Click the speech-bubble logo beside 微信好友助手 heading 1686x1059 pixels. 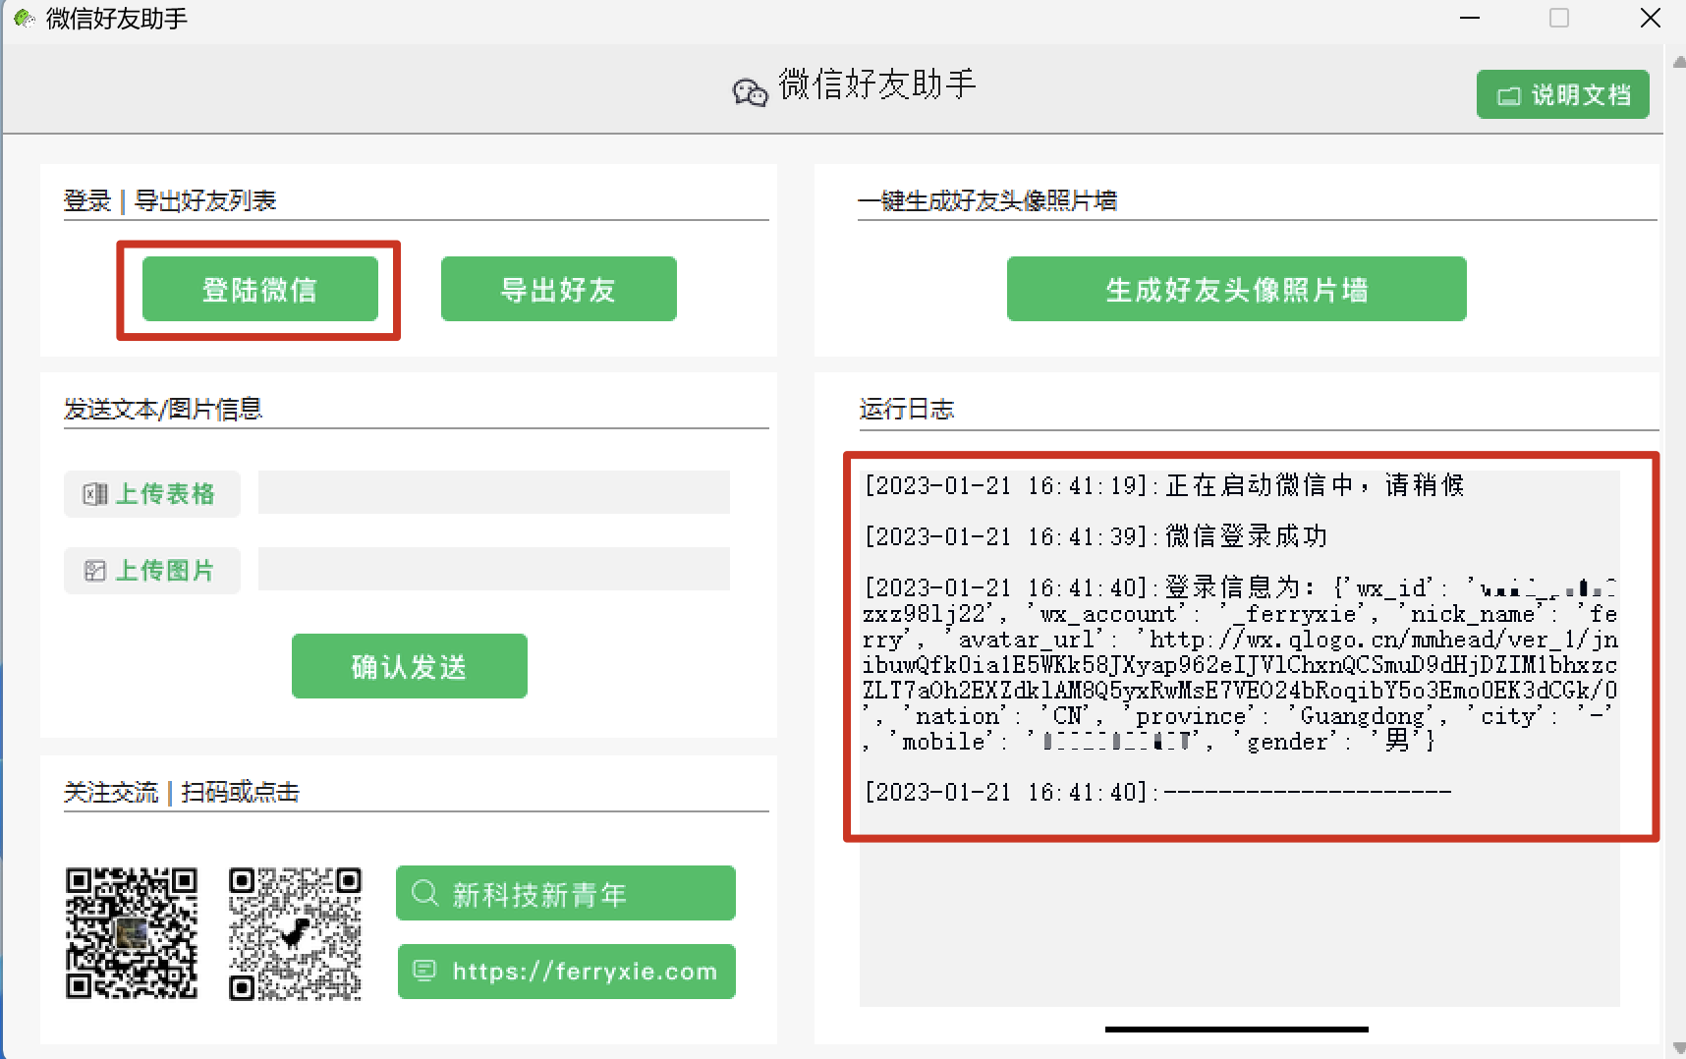click(x=750, y=90)
